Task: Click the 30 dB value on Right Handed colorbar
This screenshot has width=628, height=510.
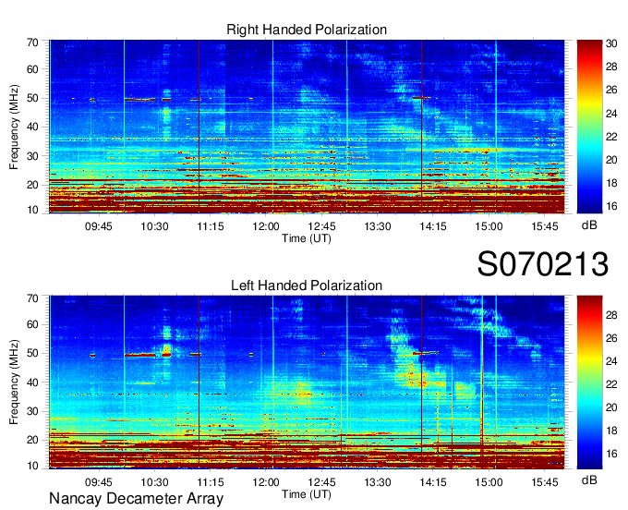Action: 611,43
